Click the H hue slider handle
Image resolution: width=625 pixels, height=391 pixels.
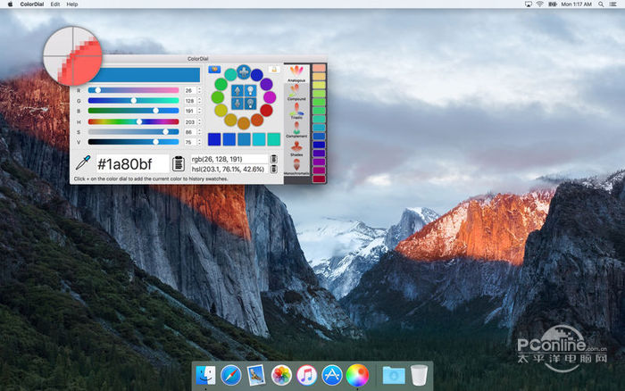tap(139, 121)
